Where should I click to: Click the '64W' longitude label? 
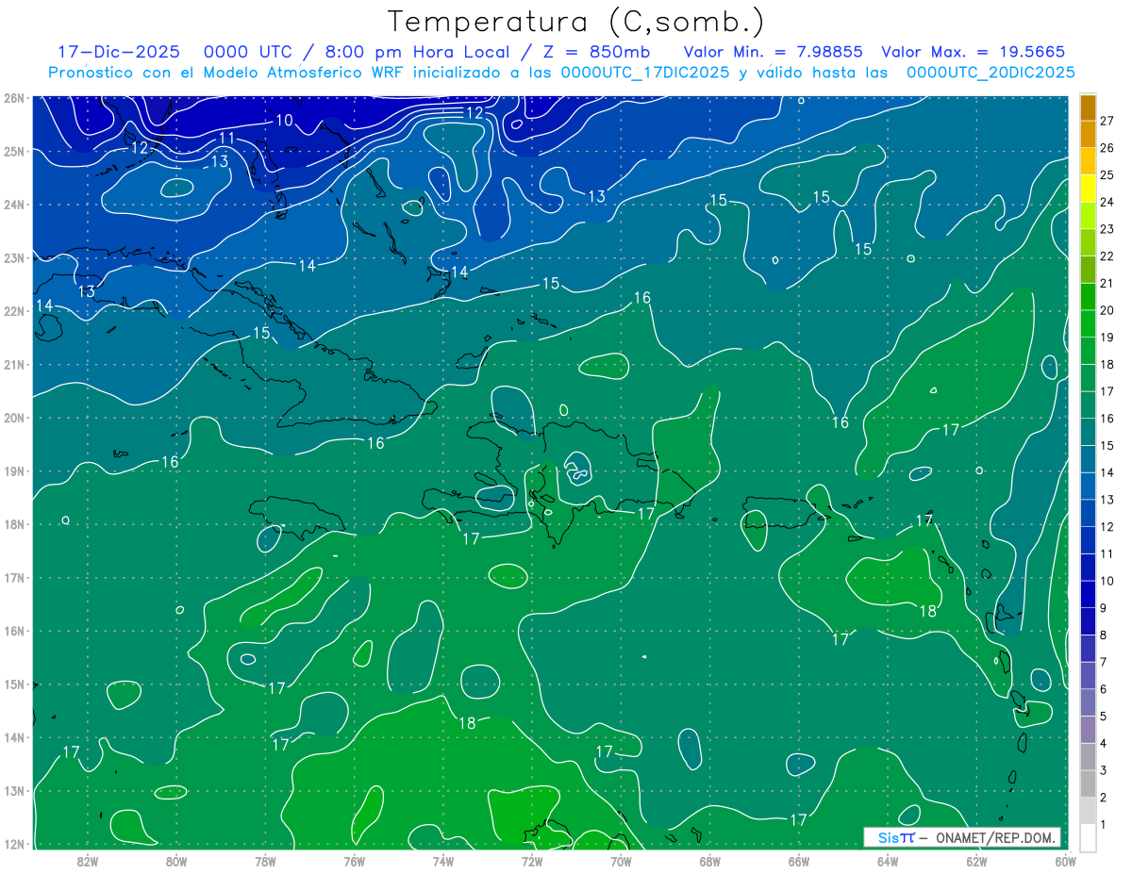[x=888, y=861]
